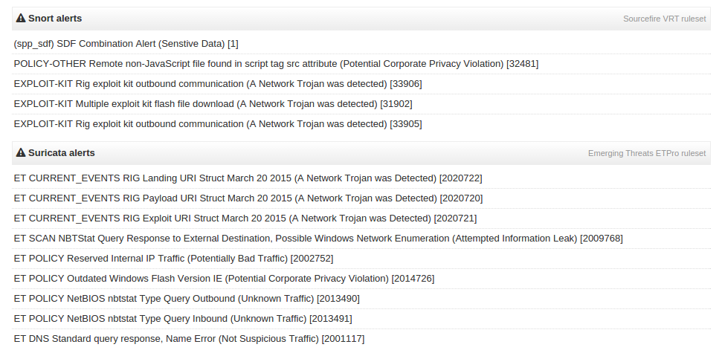Click the warning icon beside Suricata alerts
This screenshot has width=722, height=353.
pyautogui.click(x=21, y=153)
